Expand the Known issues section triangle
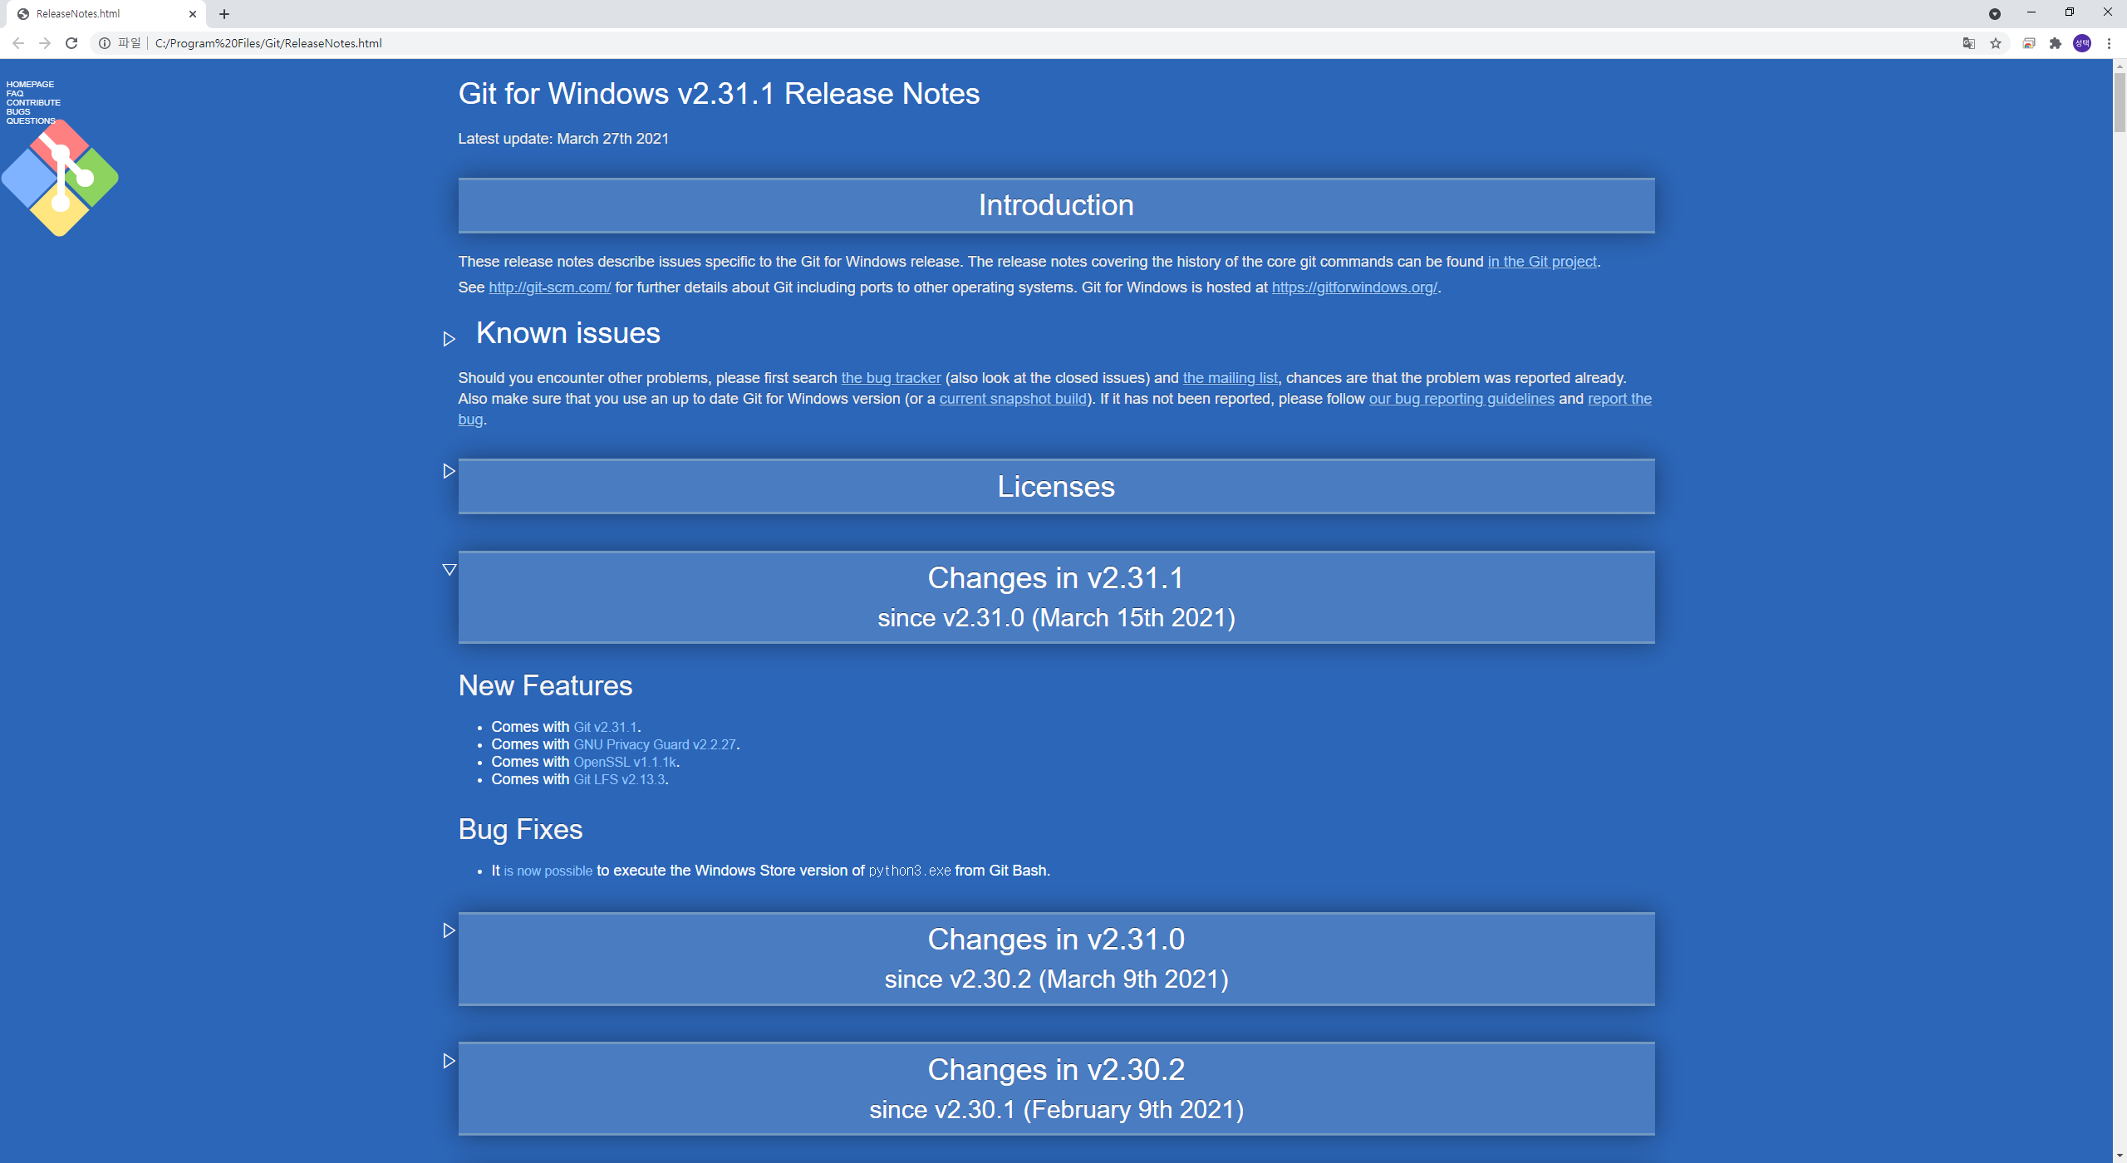This screenshot has height=1163, width=2127. [x=449, y=339]
